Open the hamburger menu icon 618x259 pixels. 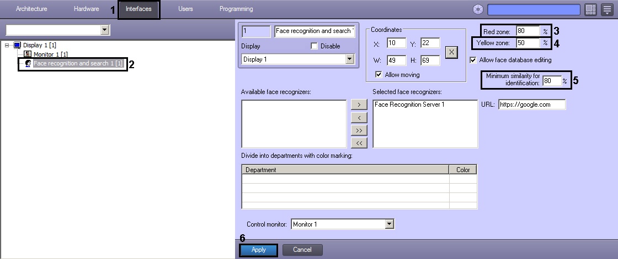[607, 10]
